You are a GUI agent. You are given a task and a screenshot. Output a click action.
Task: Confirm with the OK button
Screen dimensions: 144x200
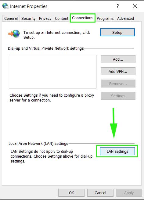tap(71, 193)
